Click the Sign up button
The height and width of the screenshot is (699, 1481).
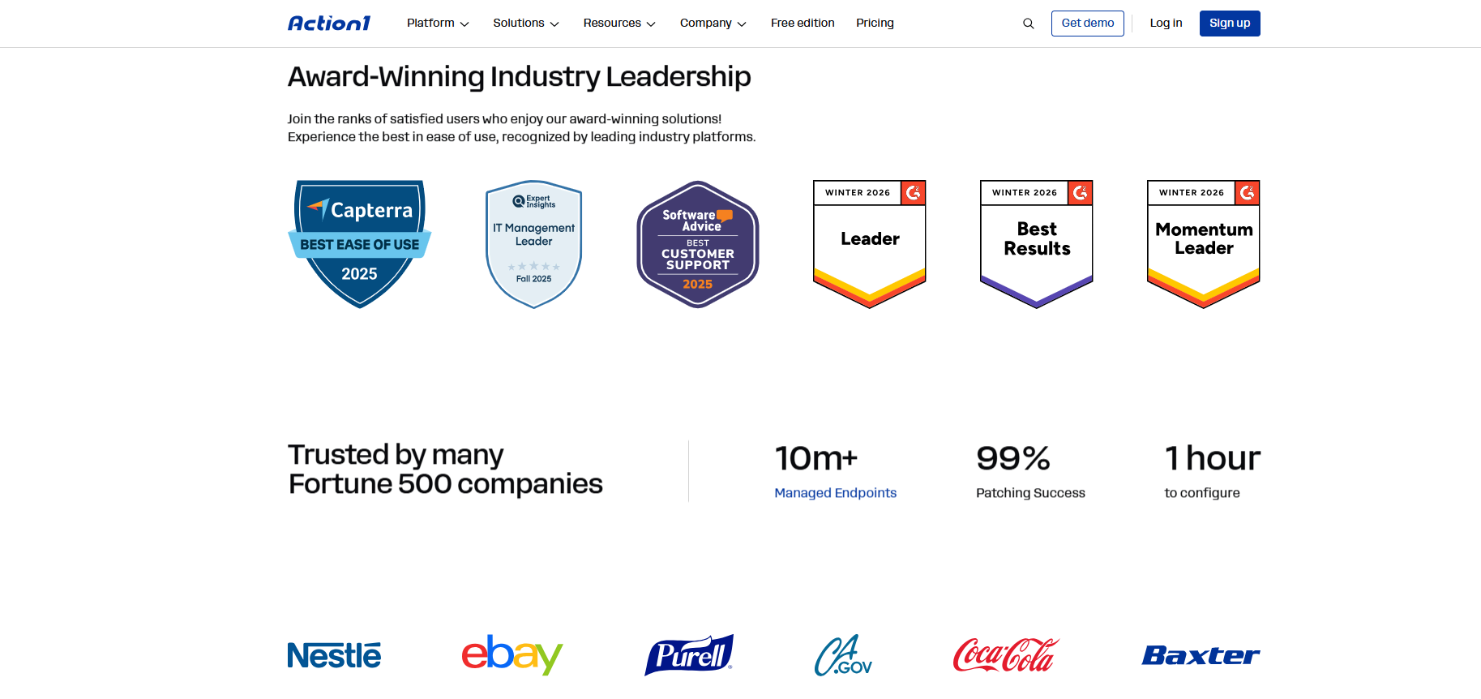point(1230,24)
